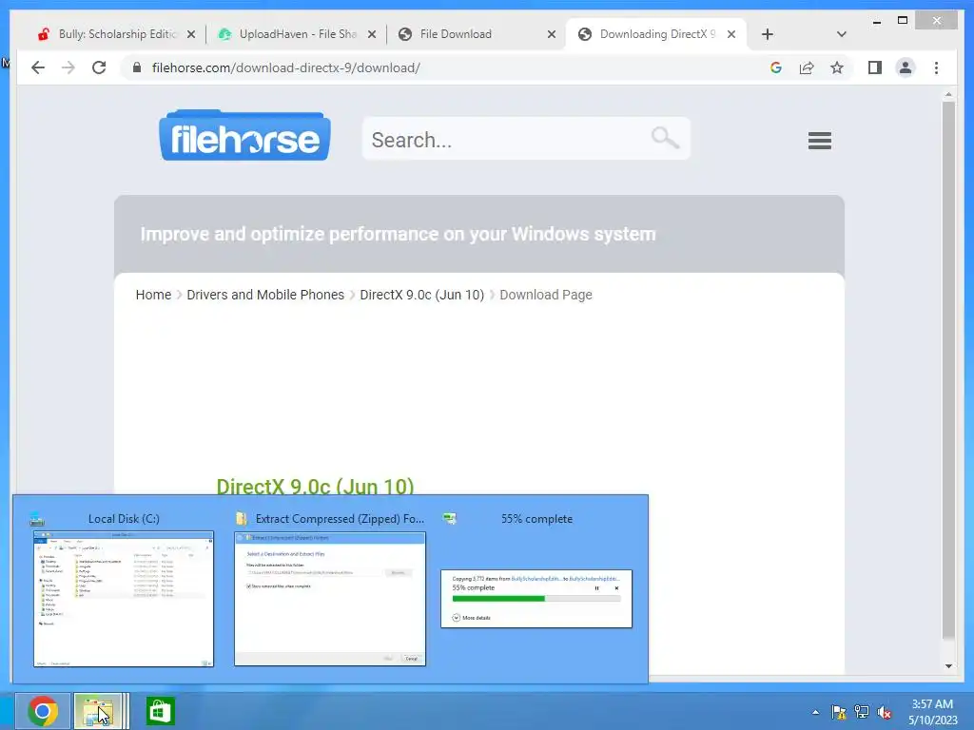Toggle Show extracted files checkbox in preview
This screenshot has width=974, height=730.
248,586
